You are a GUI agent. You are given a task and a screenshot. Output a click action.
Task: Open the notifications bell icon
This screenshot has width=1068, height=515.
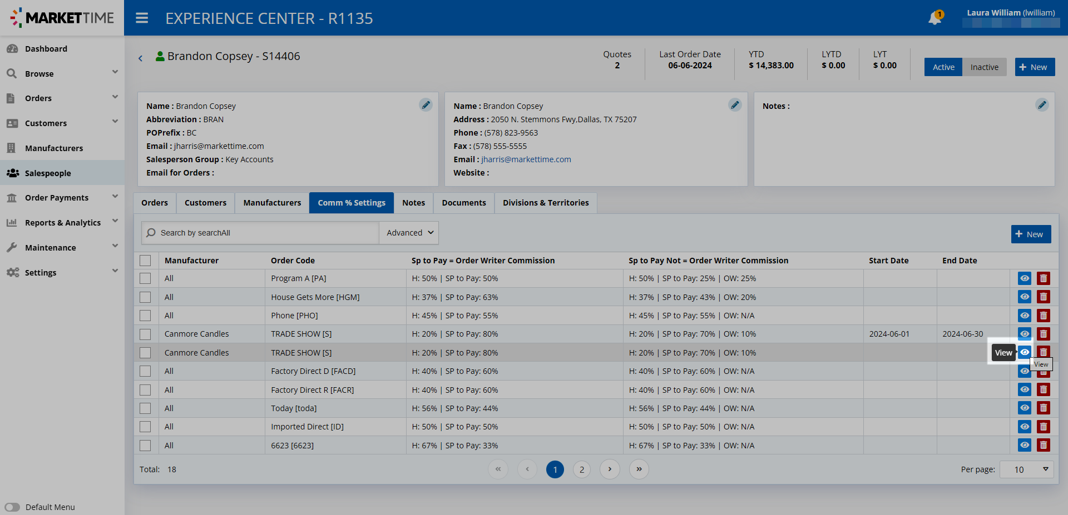pyautogui.click(x=934, y=18)
